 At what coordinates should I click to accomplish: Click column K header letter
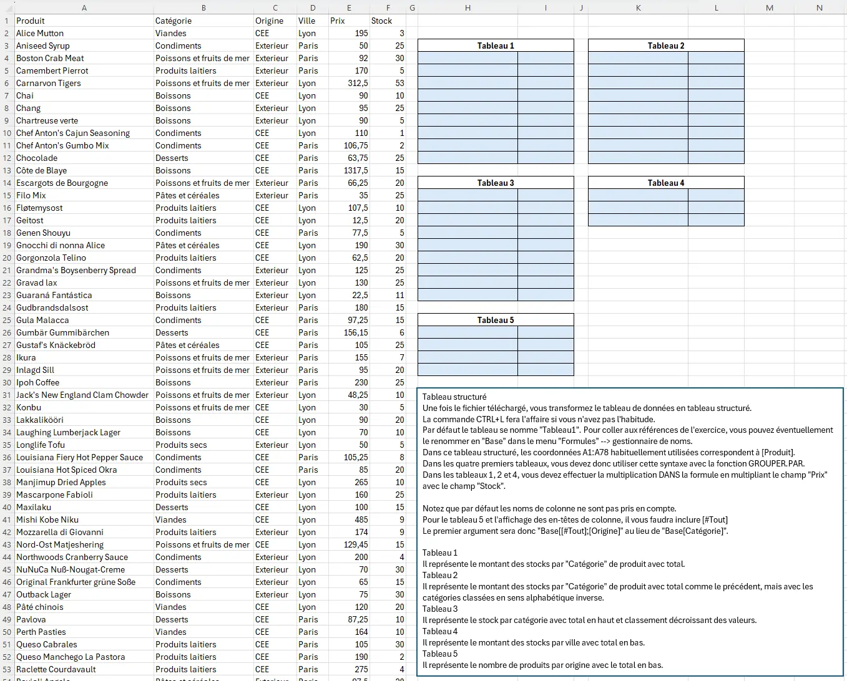tap(638, 7)
